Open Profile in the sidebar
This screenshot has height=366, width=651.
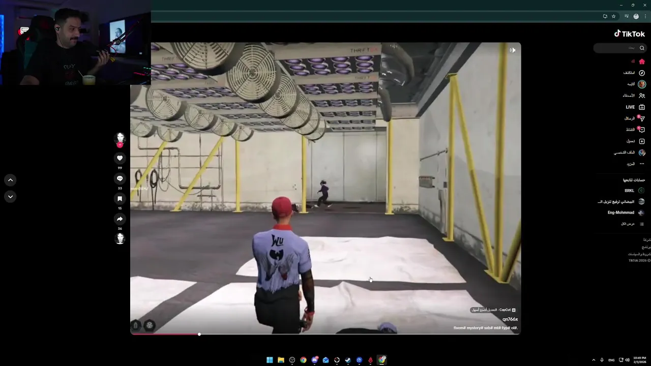coord(630,152)
